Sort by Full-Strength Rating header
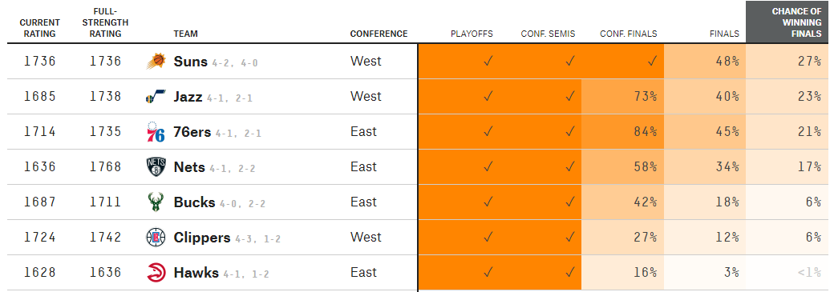Screen dimensions: 830x292 pyautogui.click(x=105, y=22)
